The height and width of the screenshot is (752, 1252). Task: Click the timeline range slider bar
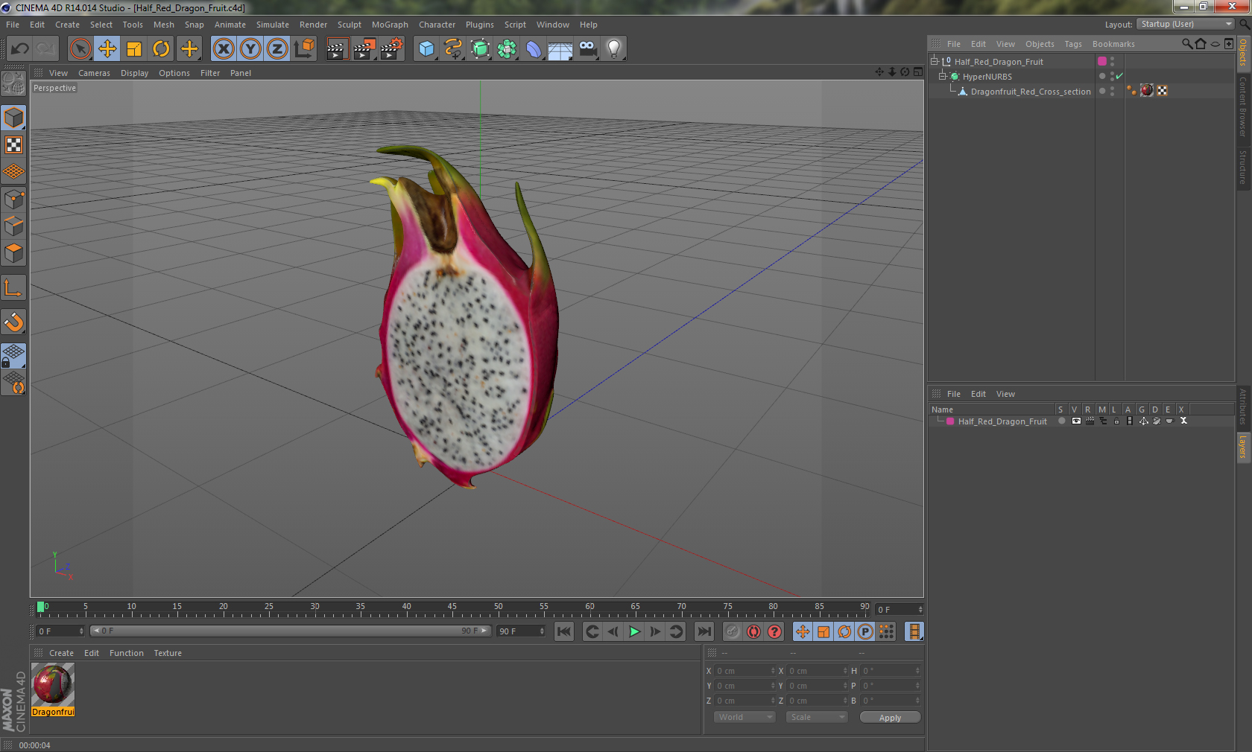coord(290,631)
